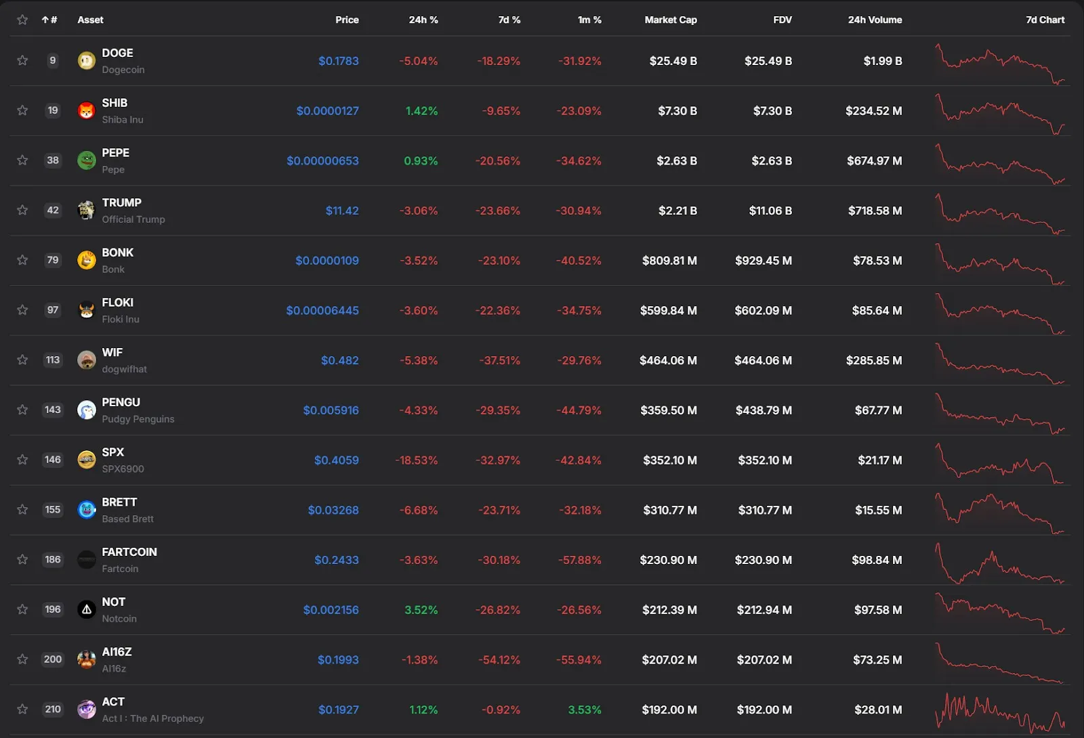Click the Notcoin triangle logo icon
This screenshot has height=738, width=1084.
pyautogui.click(x=87, y=609)
